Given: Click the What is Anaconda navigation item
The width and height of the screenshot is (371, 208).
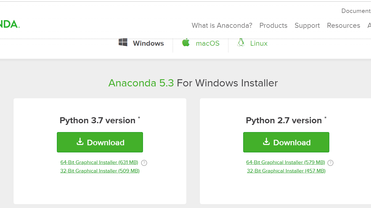Looking at the screenshot, I should pyautogui.click(x=222, y=25).
